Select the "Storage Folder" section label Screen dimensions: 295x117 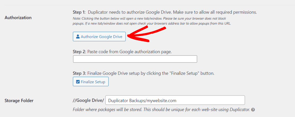(x=19, y=101)
